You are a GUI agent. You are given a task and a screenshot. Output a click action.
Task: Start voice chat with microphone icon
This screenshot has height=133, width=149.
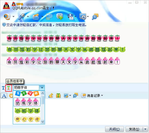(22, 17)
